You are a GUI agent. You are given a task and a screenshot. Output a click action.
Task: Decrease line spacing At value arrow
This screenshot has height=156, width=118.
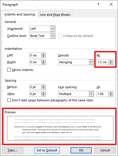click(111, 95)
